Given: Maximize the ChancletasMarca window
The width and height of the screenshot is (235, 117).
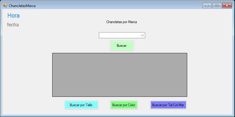Looking at the screenshot, I should [217, 6].
